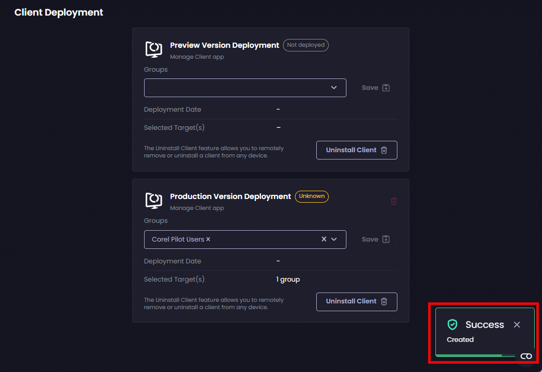Click the Production Version Deployment monitor icon
Screen dimensions: 542x372
(153, 201)
